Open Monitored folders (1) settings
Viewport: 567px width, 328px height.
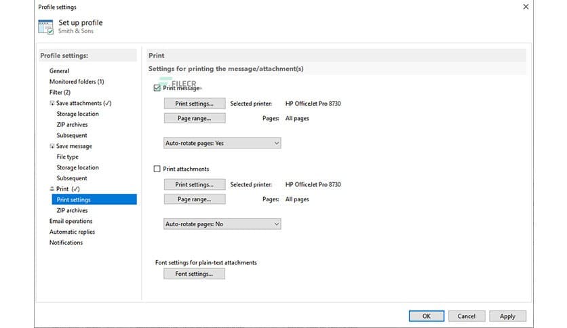[x=77, y=81]
